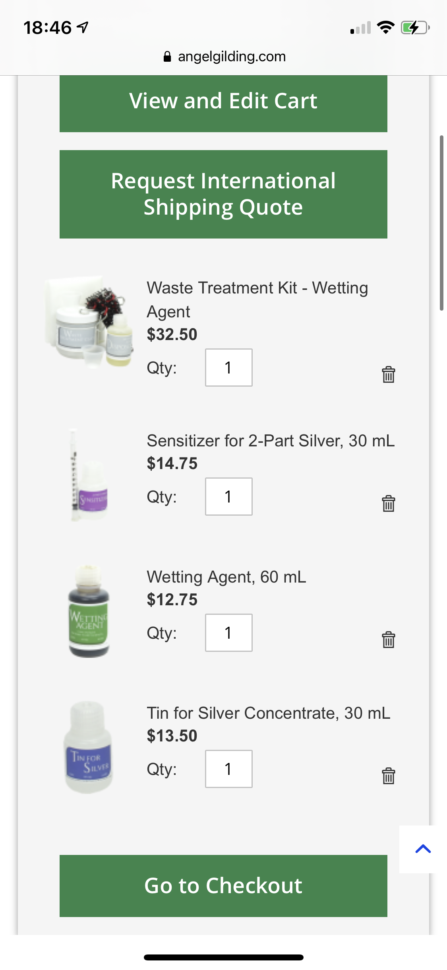Click the View and Edit Cart button
447x970 pixels.
[223, 102]
